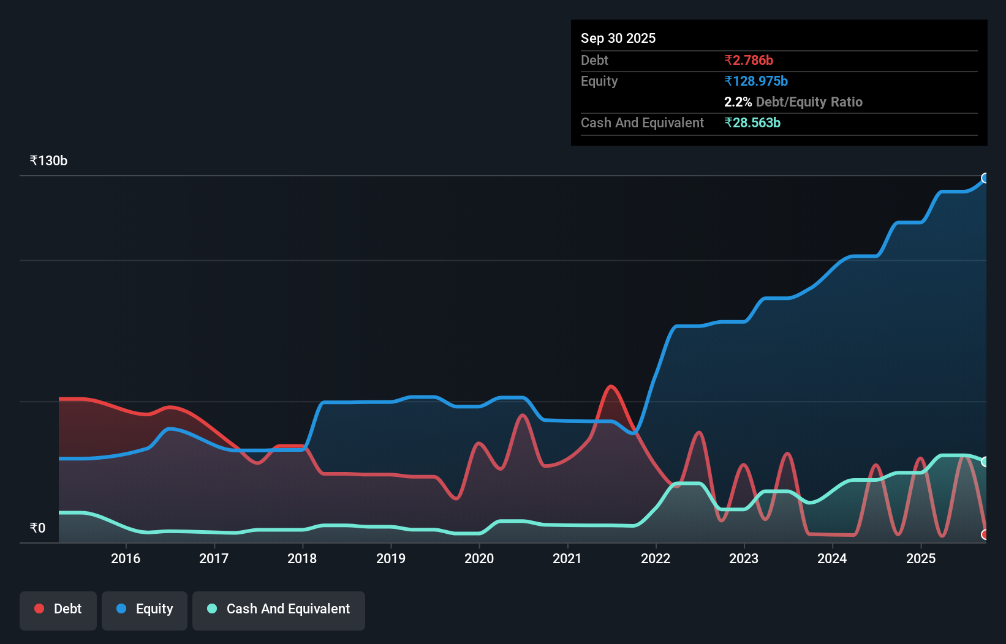Screen dimensions: 1006x644
Task: Click the Cash endpoint marker on chart
Action: tap(985, 462)
